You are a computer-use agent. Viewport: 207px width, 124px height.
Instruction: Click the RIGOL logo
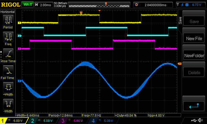pyautogui.click(x=11, y=5)
